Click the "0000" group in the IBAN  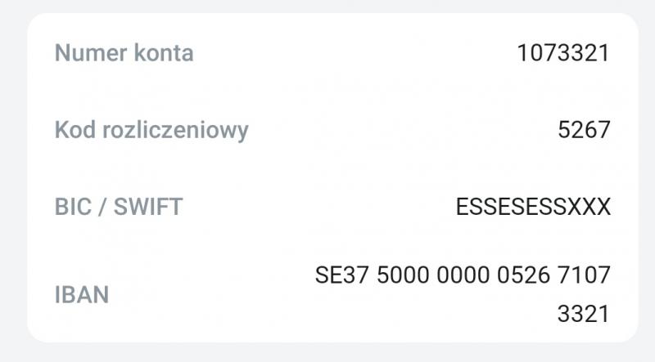[x=464, y=275]
